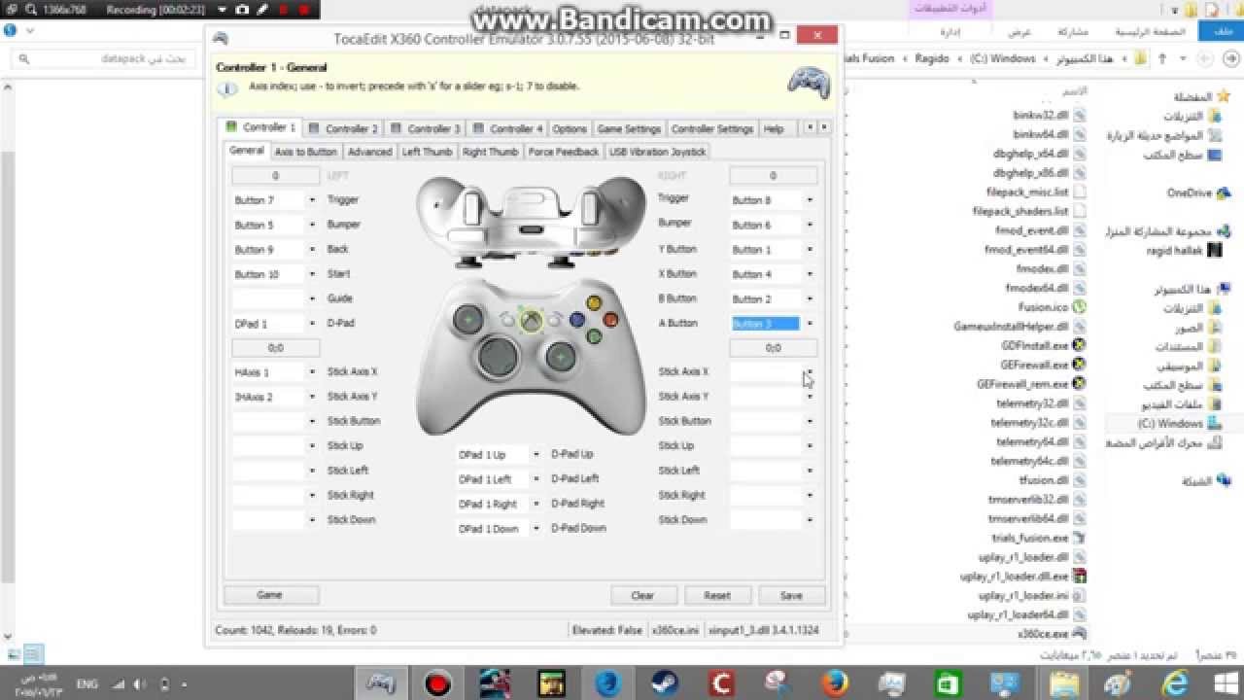This screenshot has height=700, width=1244.
Task: Expand the D-Pad Up dropdown
Action: point(536,454)
